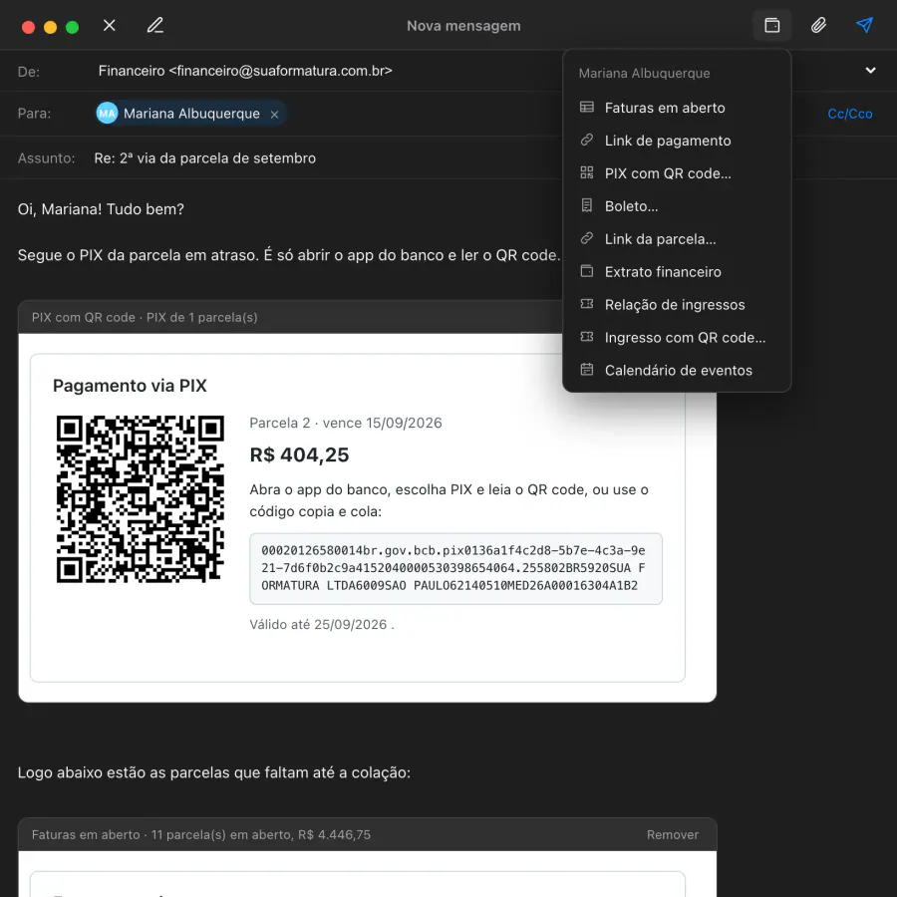
Task: Click the R$ 404,25 amount
Action: point(299,454)
